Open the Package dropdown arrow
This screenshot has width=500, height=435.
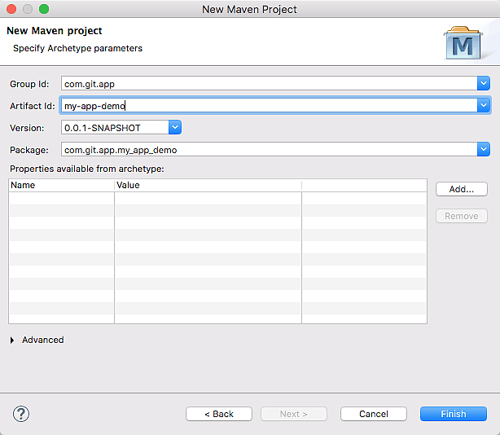483,149
